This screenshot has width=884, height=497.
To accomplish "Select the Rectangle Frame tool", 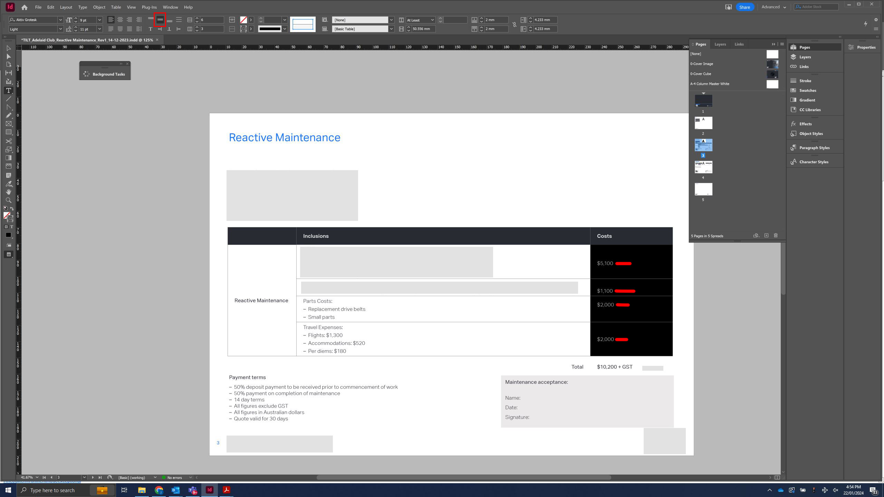I will (9, 124).
